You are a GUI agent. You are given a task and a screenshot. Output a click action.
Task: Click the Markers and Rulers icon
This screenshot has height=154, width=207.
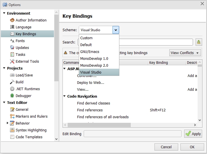click(x=12, y=116)
